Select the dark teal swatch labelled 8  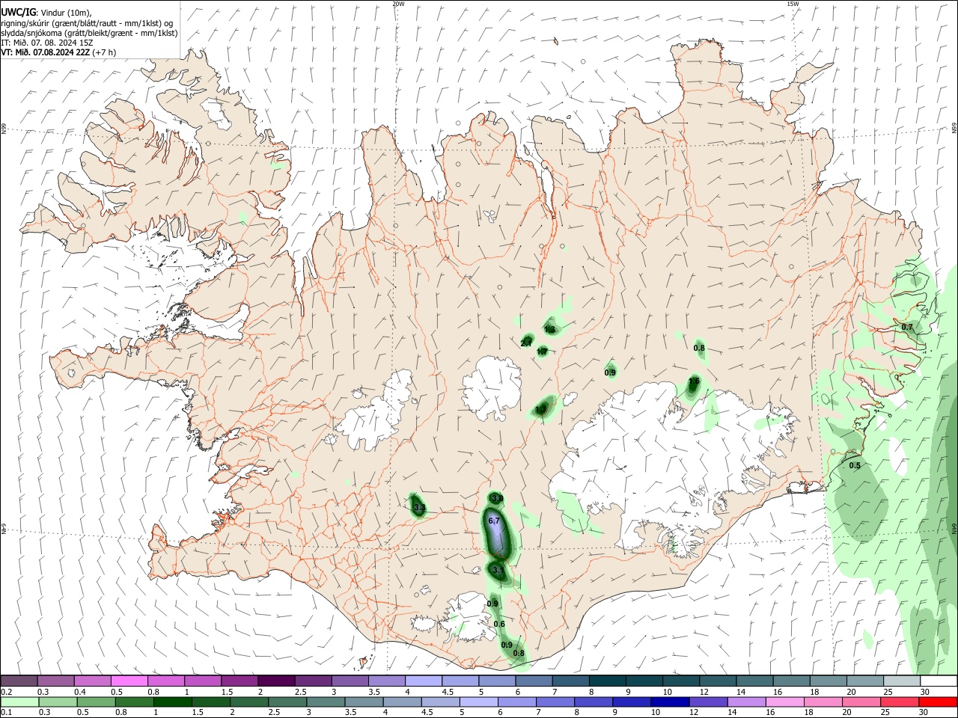coord(608,681)
